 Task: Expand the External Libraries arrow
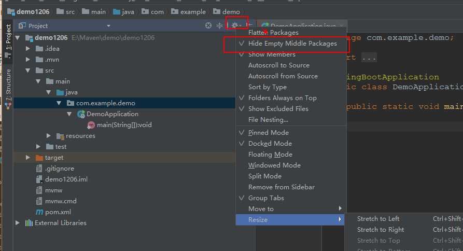coord(18,222)
